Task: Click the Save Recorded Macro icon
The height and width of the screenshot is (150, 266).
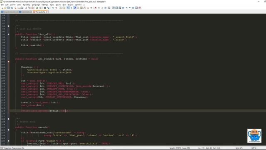Action: pos(109,8)
